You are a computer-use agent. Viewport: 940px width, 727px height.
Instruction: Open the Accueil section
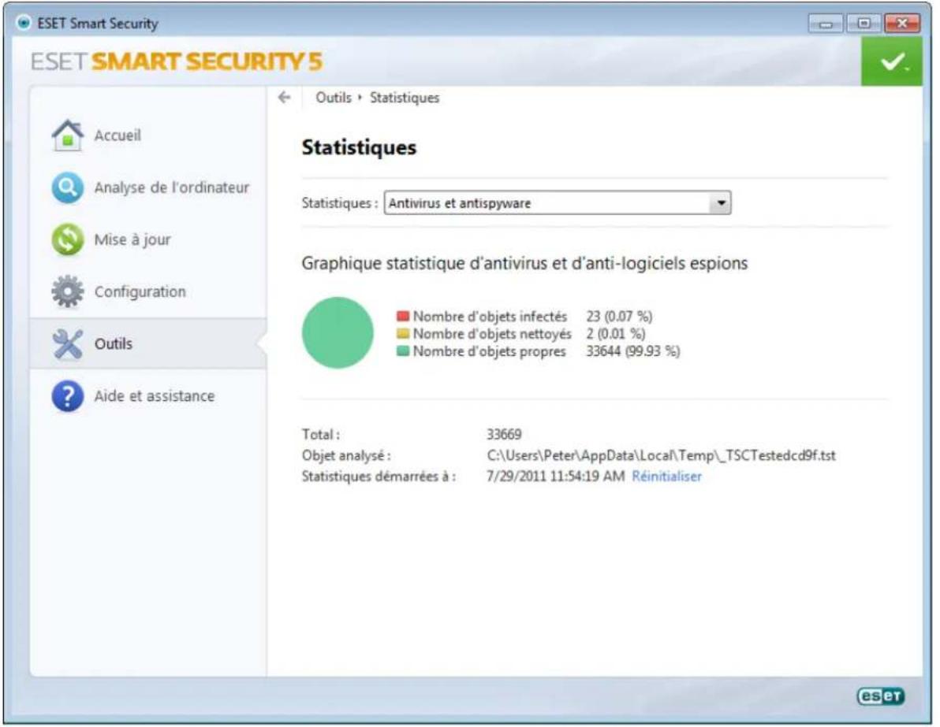148,135
